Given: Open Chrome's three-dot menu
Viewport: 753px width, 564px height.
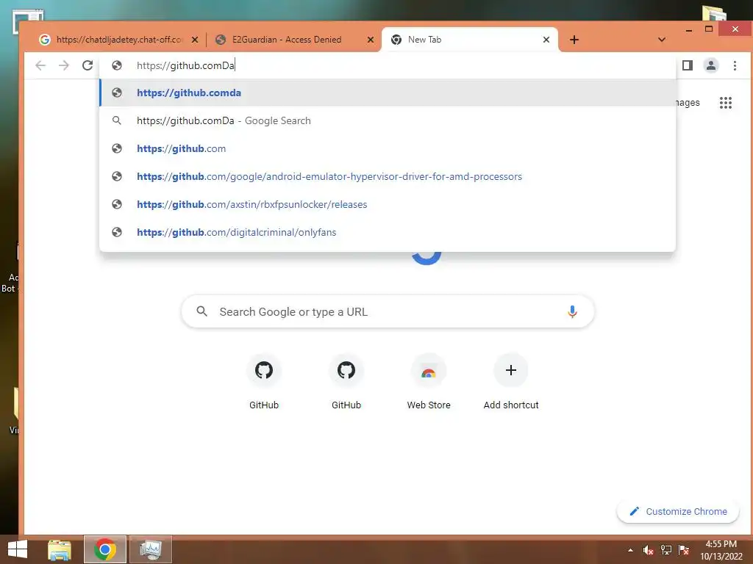Looking at the screenshot, I should click(735, 65).
